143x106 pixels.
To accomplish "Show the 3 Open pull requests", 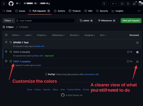I will point(8,27).
